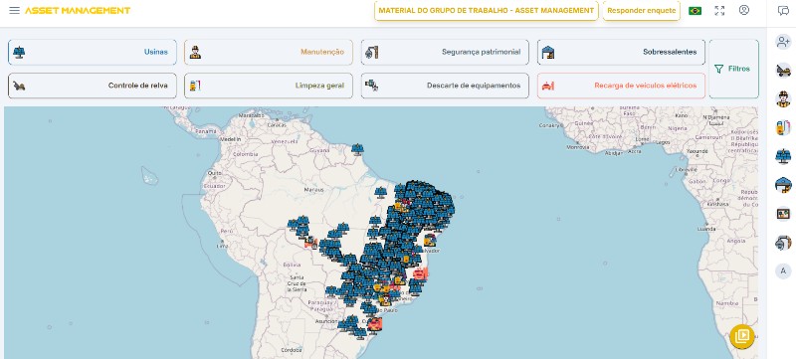Select the Sobressalentes category card
Screen dimensions: 796x359
(621, 53)
